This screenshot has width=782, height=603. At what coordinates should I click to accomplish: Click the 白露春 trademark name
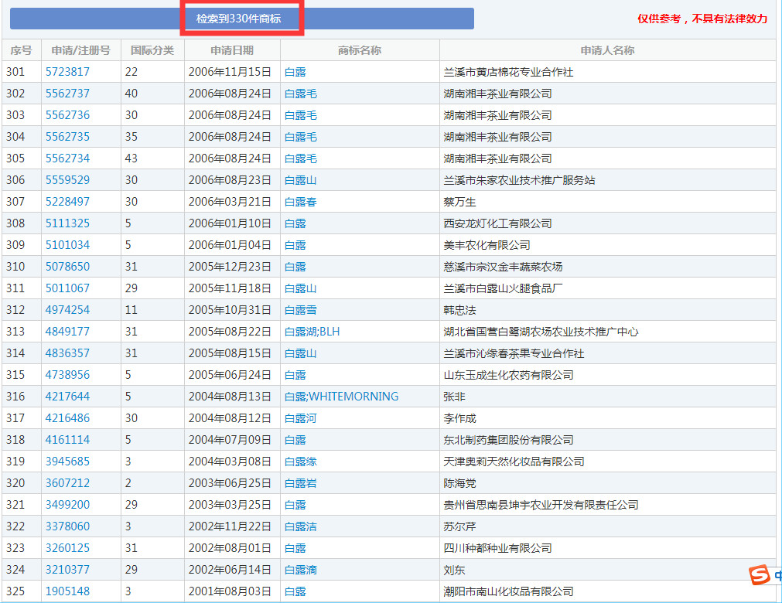click(301, 202)
